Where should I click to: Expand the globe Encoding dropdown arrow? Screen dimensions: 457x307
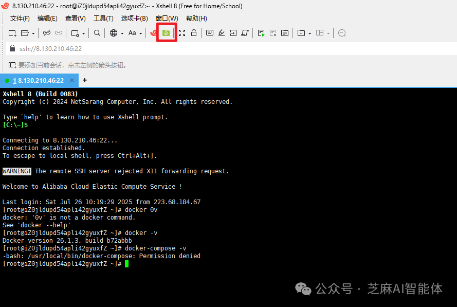pos(122,33)
